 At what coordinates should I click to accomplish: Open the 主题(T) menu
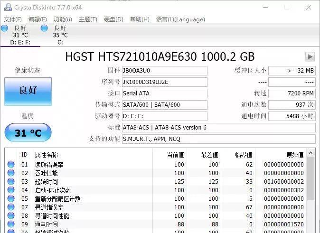coord(88,19)
